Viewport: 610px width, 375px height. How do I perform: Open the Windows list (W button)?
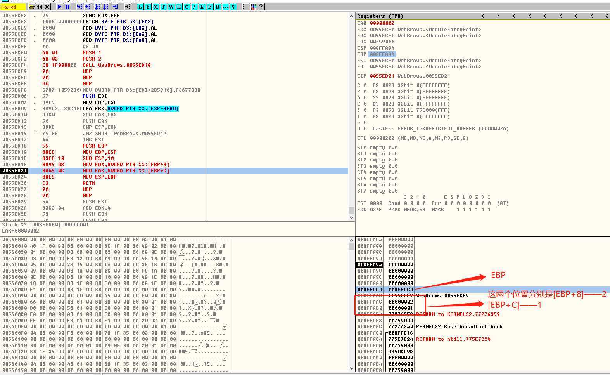(x=171, y=7)
